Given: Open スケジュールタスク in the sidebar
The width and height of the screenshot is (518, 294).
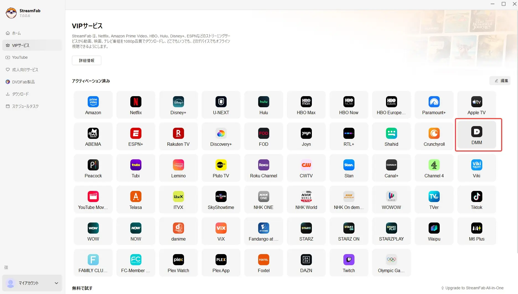Looking at the screenshot, I should pyautogui.click(x=32, y=106).
